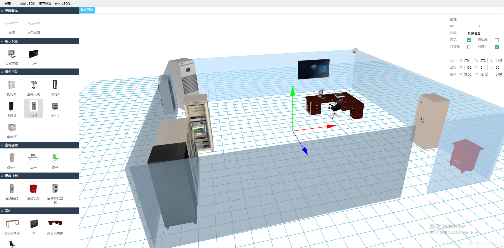
Task: Select the highlighted 机柜3 cabinet icon
Action: [34, 106]
